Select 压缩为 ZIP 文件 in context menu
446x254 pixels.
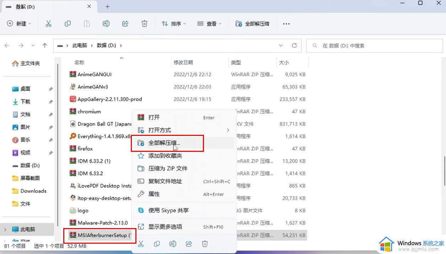(x=183, y=169)
